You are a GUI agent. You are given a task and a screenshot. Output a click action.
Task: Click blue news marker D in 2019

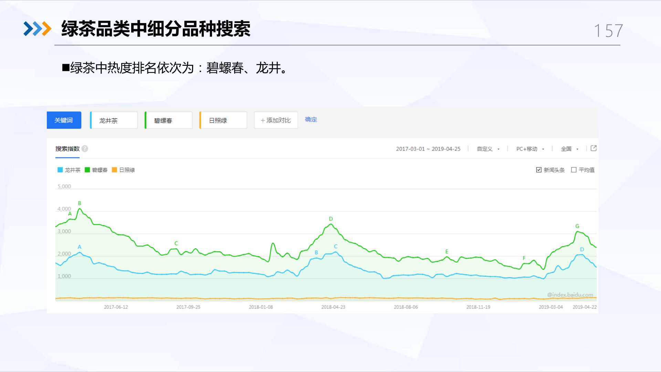click(x=582, y=250)
